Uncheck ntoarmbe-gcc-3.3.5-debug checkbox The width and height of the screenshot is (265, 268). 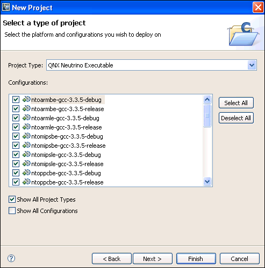tap(16, 99)
